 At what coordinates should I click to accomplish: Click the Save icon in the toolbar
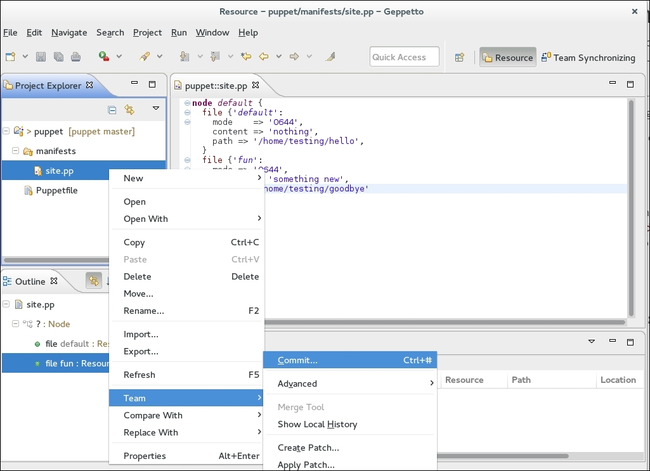coord(41,57)
